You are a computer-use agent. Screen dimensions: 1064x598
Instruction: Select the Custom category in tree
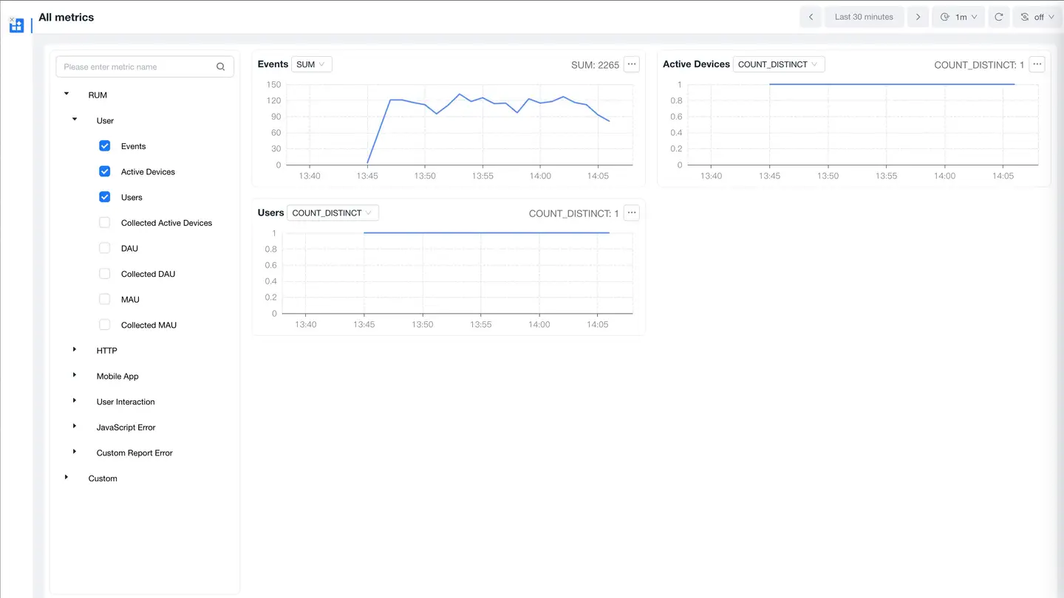point(103,478)
